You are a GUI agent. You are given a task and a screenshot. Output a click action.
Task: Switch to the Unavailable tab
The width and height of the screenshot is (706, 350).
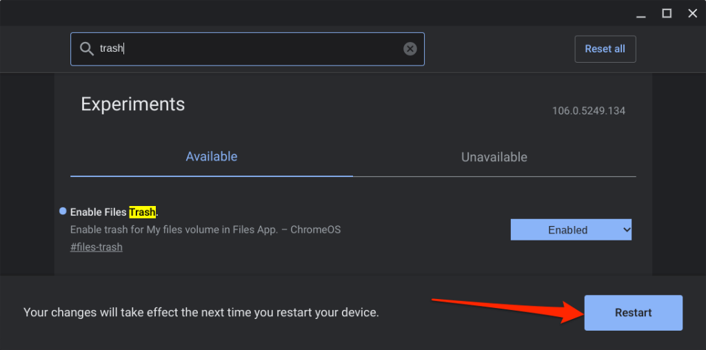point(494,157)
